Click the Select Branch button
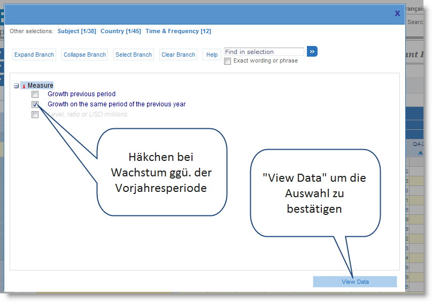This screenshot has height=302, width=432. [134, 55]
